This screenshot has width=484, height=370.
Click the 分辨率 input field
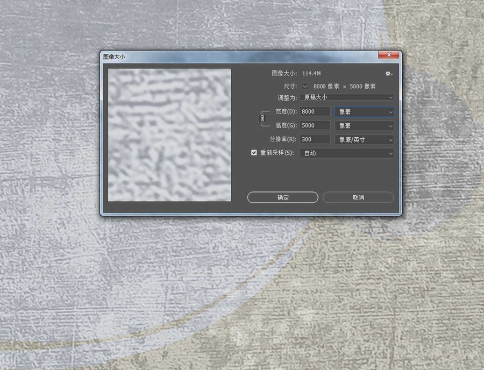(x=315, y=139)
